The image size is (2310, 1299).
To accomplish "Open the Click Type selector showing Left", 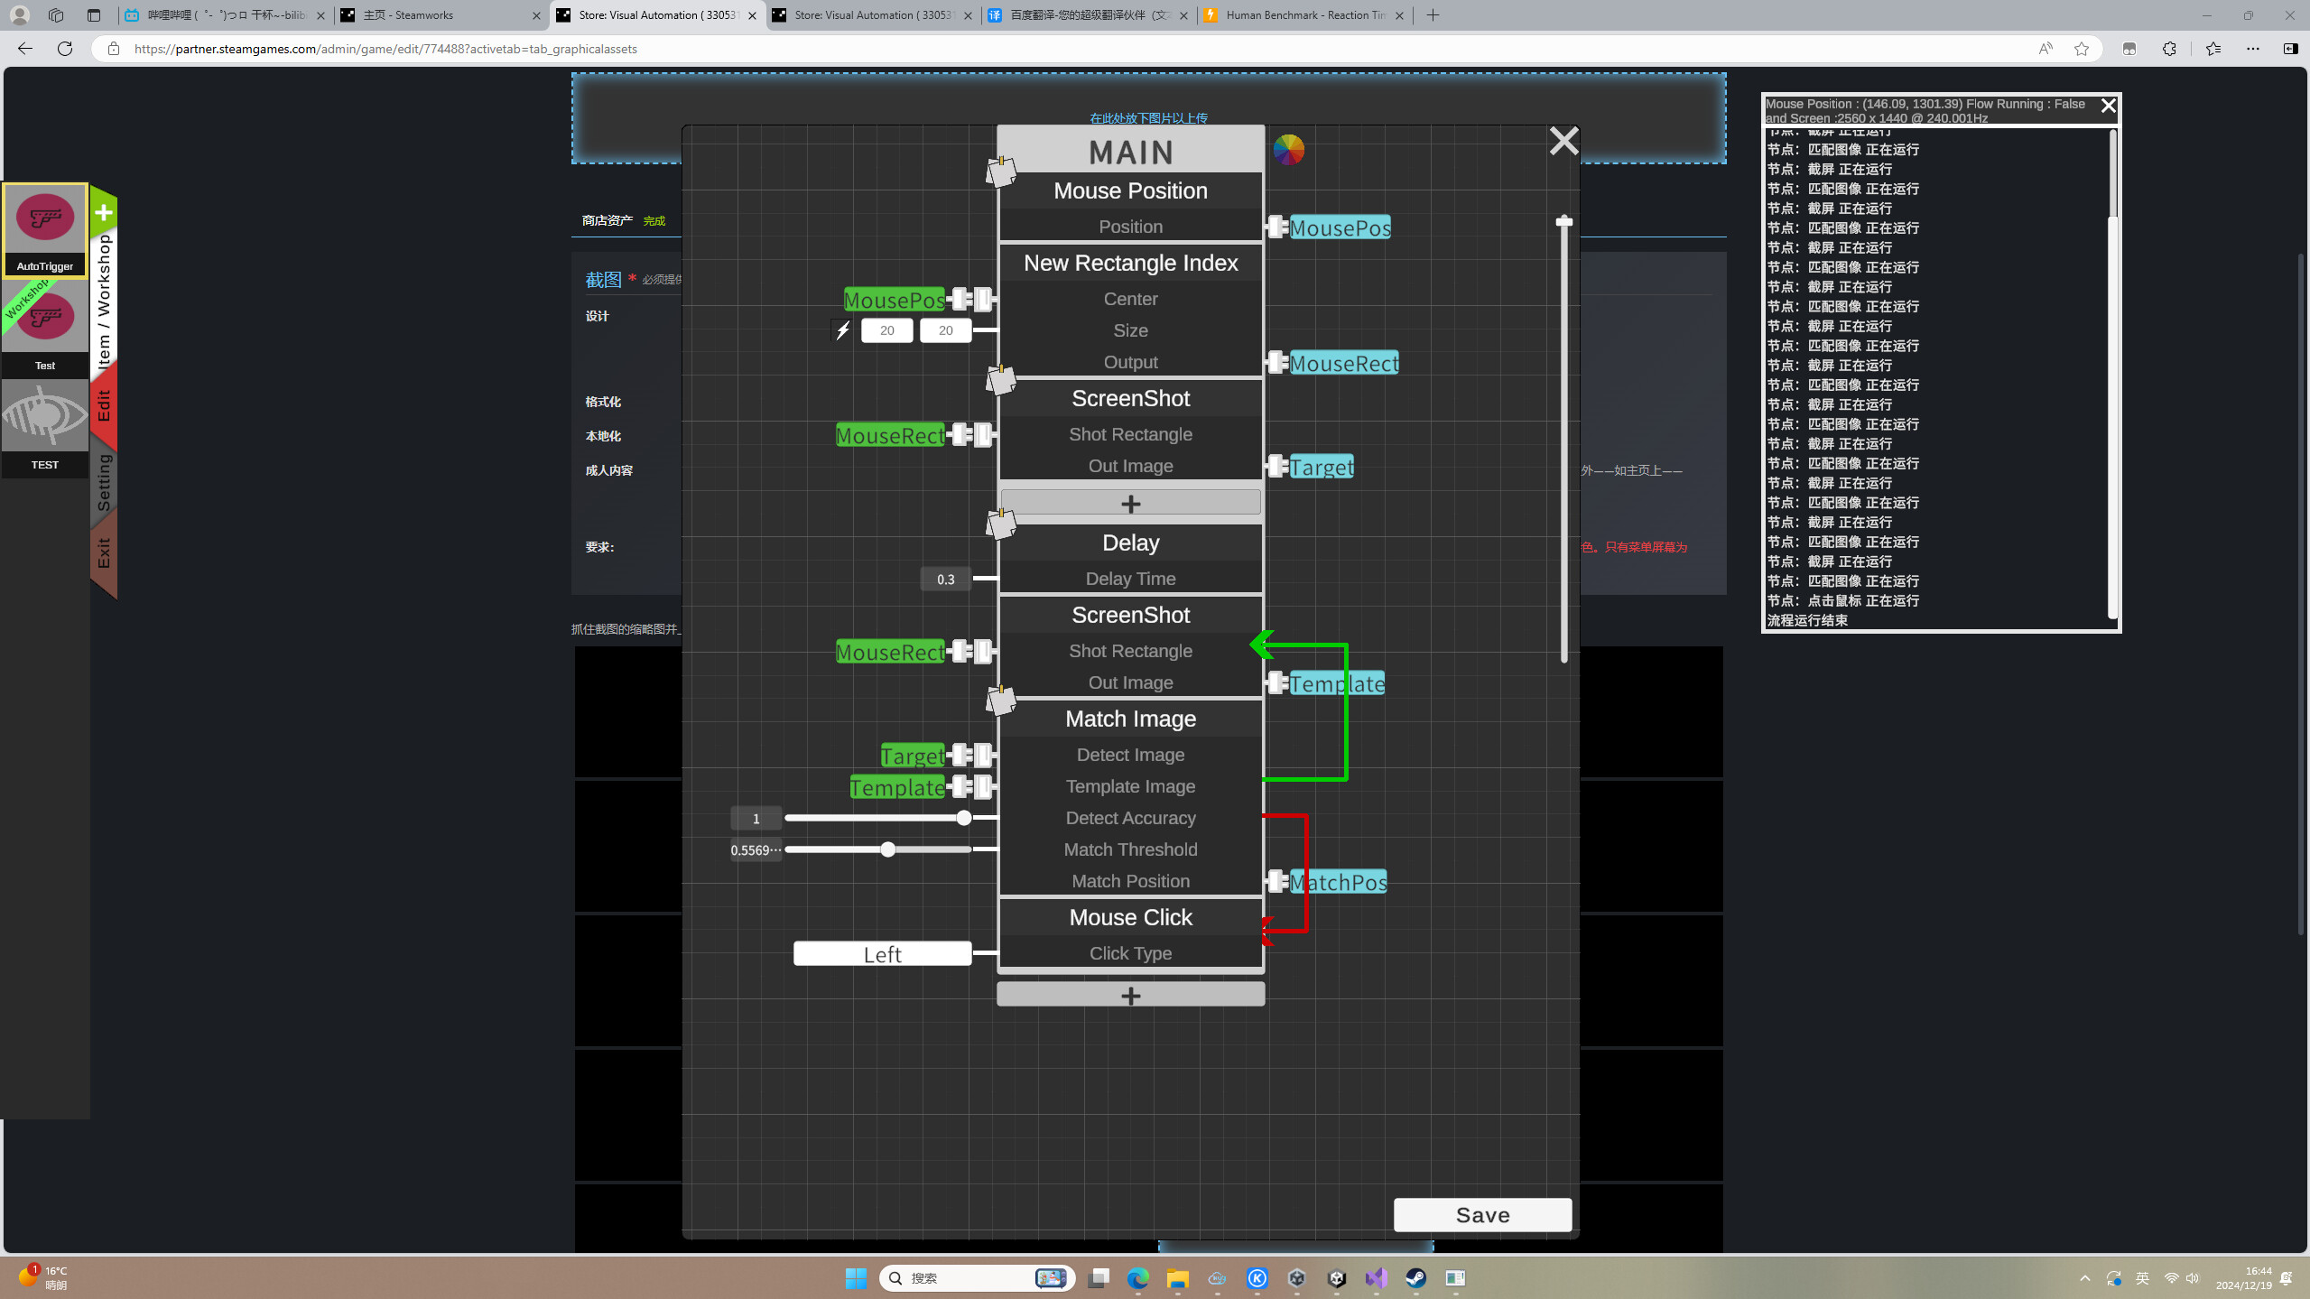I will (881, 953).
